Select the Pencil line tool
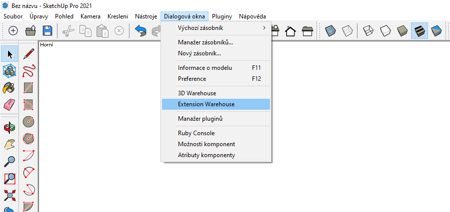This screenshot has height=212, width=450. coord(29,54)
